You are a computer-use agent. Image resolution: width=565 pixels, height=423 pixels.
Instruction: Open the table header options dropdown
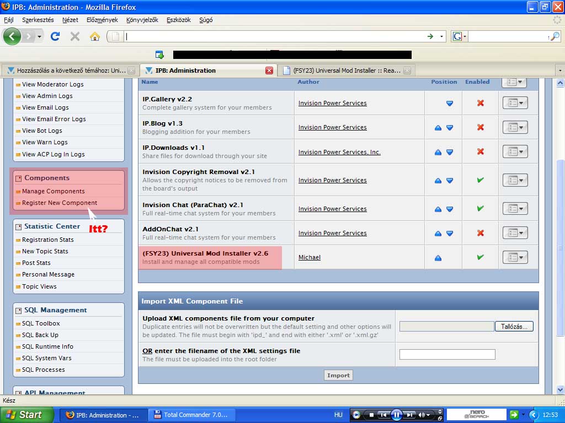515,83
